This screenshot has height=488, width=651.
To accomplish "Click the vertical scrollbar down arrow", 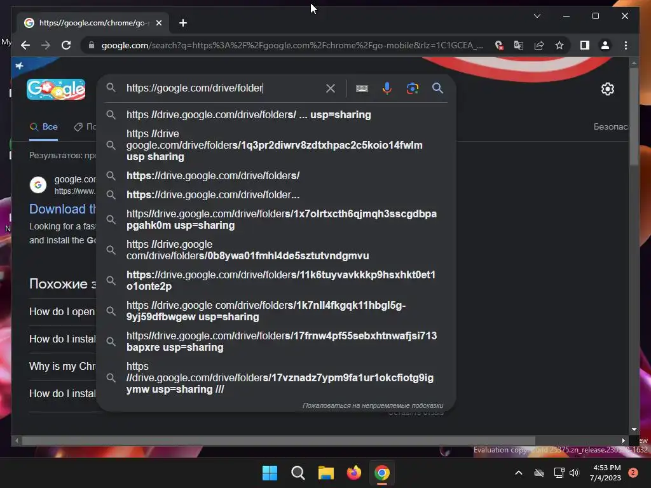I will click(x=634, y=430).
